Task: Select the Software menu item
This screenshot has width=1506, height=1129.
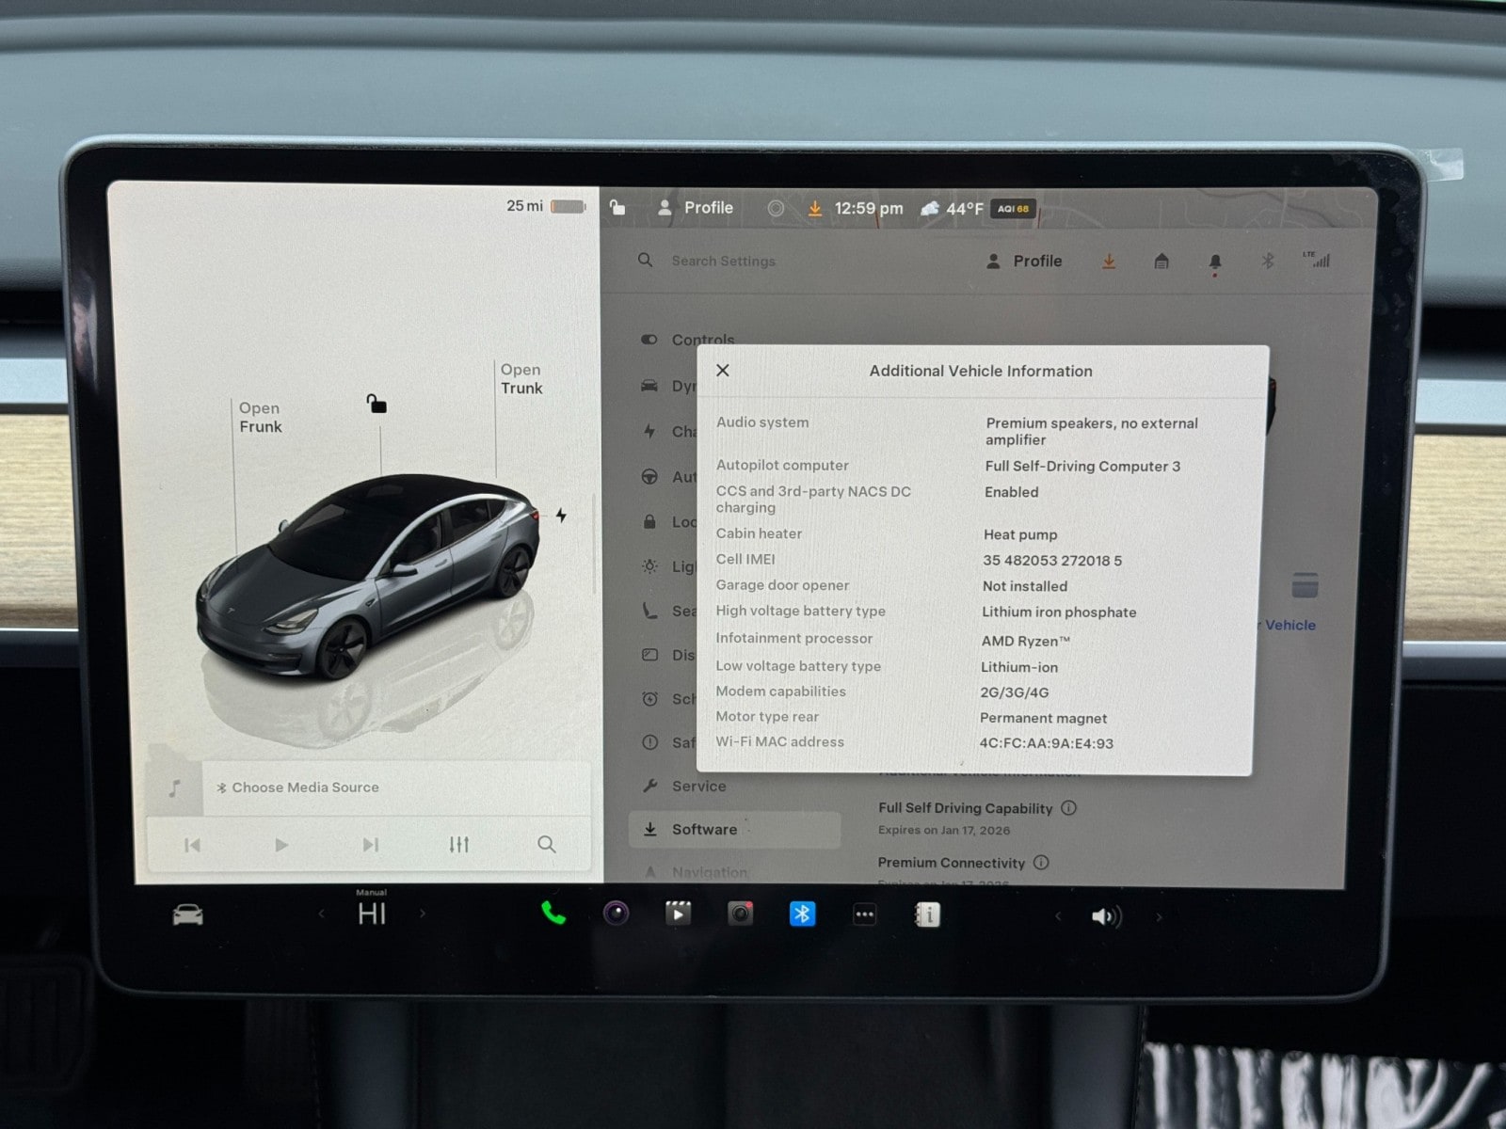Action: coord(703,830)
